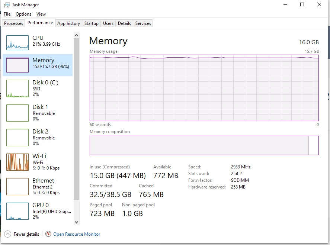
Task: Select the GPU 0 graph thumbnail
Action: [17, 211]
